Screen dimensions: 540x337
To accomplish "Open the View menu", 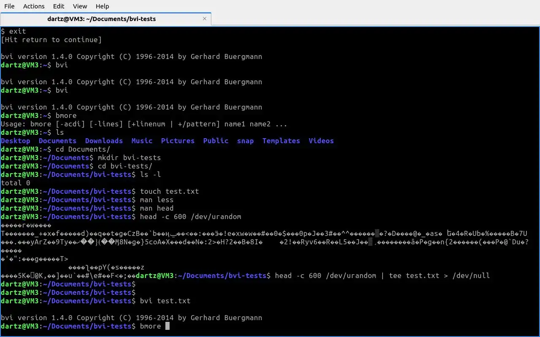I will click(80, 6).
